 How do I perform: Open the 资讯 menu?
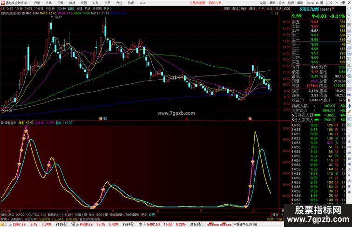(x=61, y=3)
